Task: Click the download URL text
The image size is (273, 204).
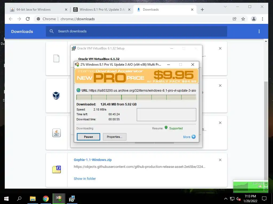Action: (x=142, y=90)
